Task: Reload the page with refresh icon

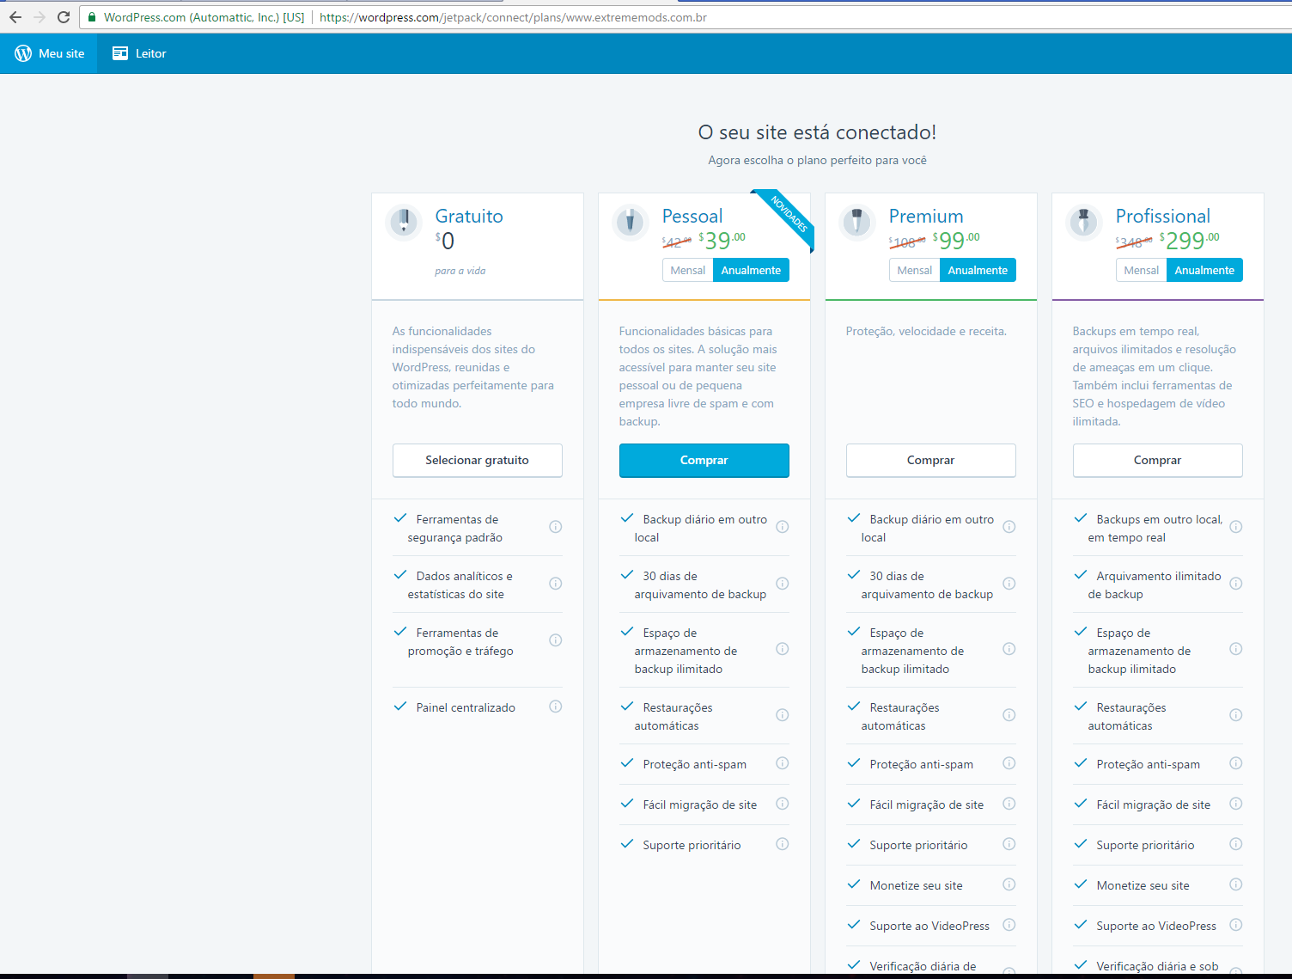Action: click(64, 17)
